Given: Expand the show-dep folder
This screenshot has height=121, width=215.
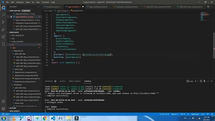Looking at the screenshot, I should point(19,69).
